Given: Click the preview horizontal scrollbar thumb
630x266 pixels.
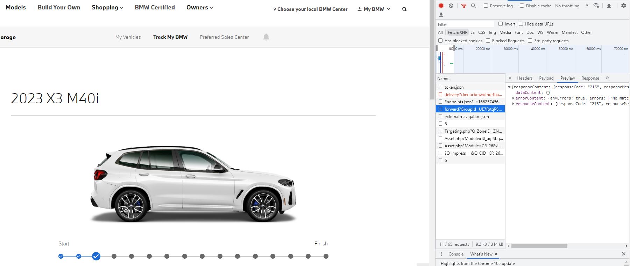Looking at the screenshot, I should coord(539,246).
